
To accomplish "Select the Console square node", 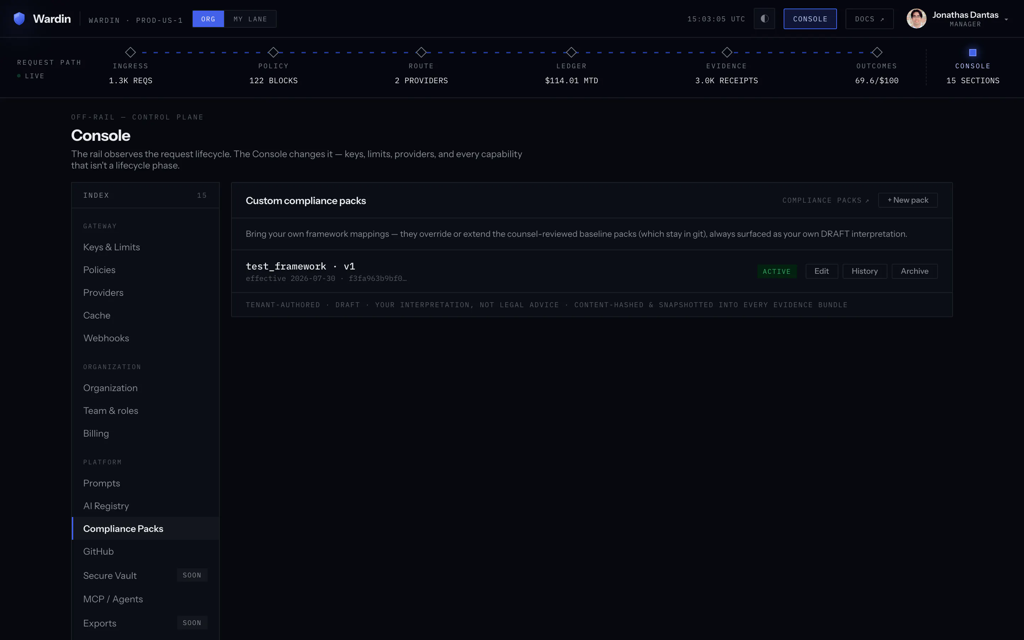I will click(972, 53).
